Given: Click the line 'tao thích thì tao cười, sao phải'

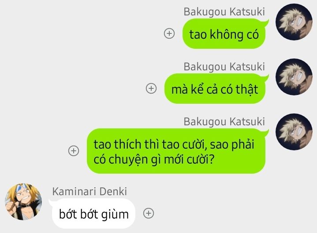Looking at the screenshot, I should [174, 145].
